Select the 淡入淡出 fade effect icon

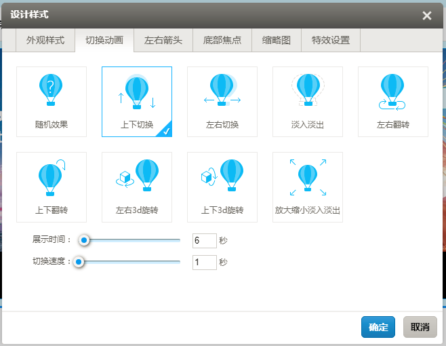click(x=308, y=91)
